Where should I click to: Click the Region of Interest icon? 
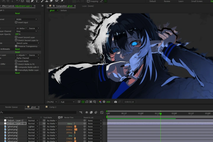[91, 102]
